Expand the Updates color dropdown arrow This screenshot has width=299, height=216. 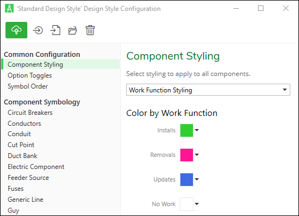197,179
